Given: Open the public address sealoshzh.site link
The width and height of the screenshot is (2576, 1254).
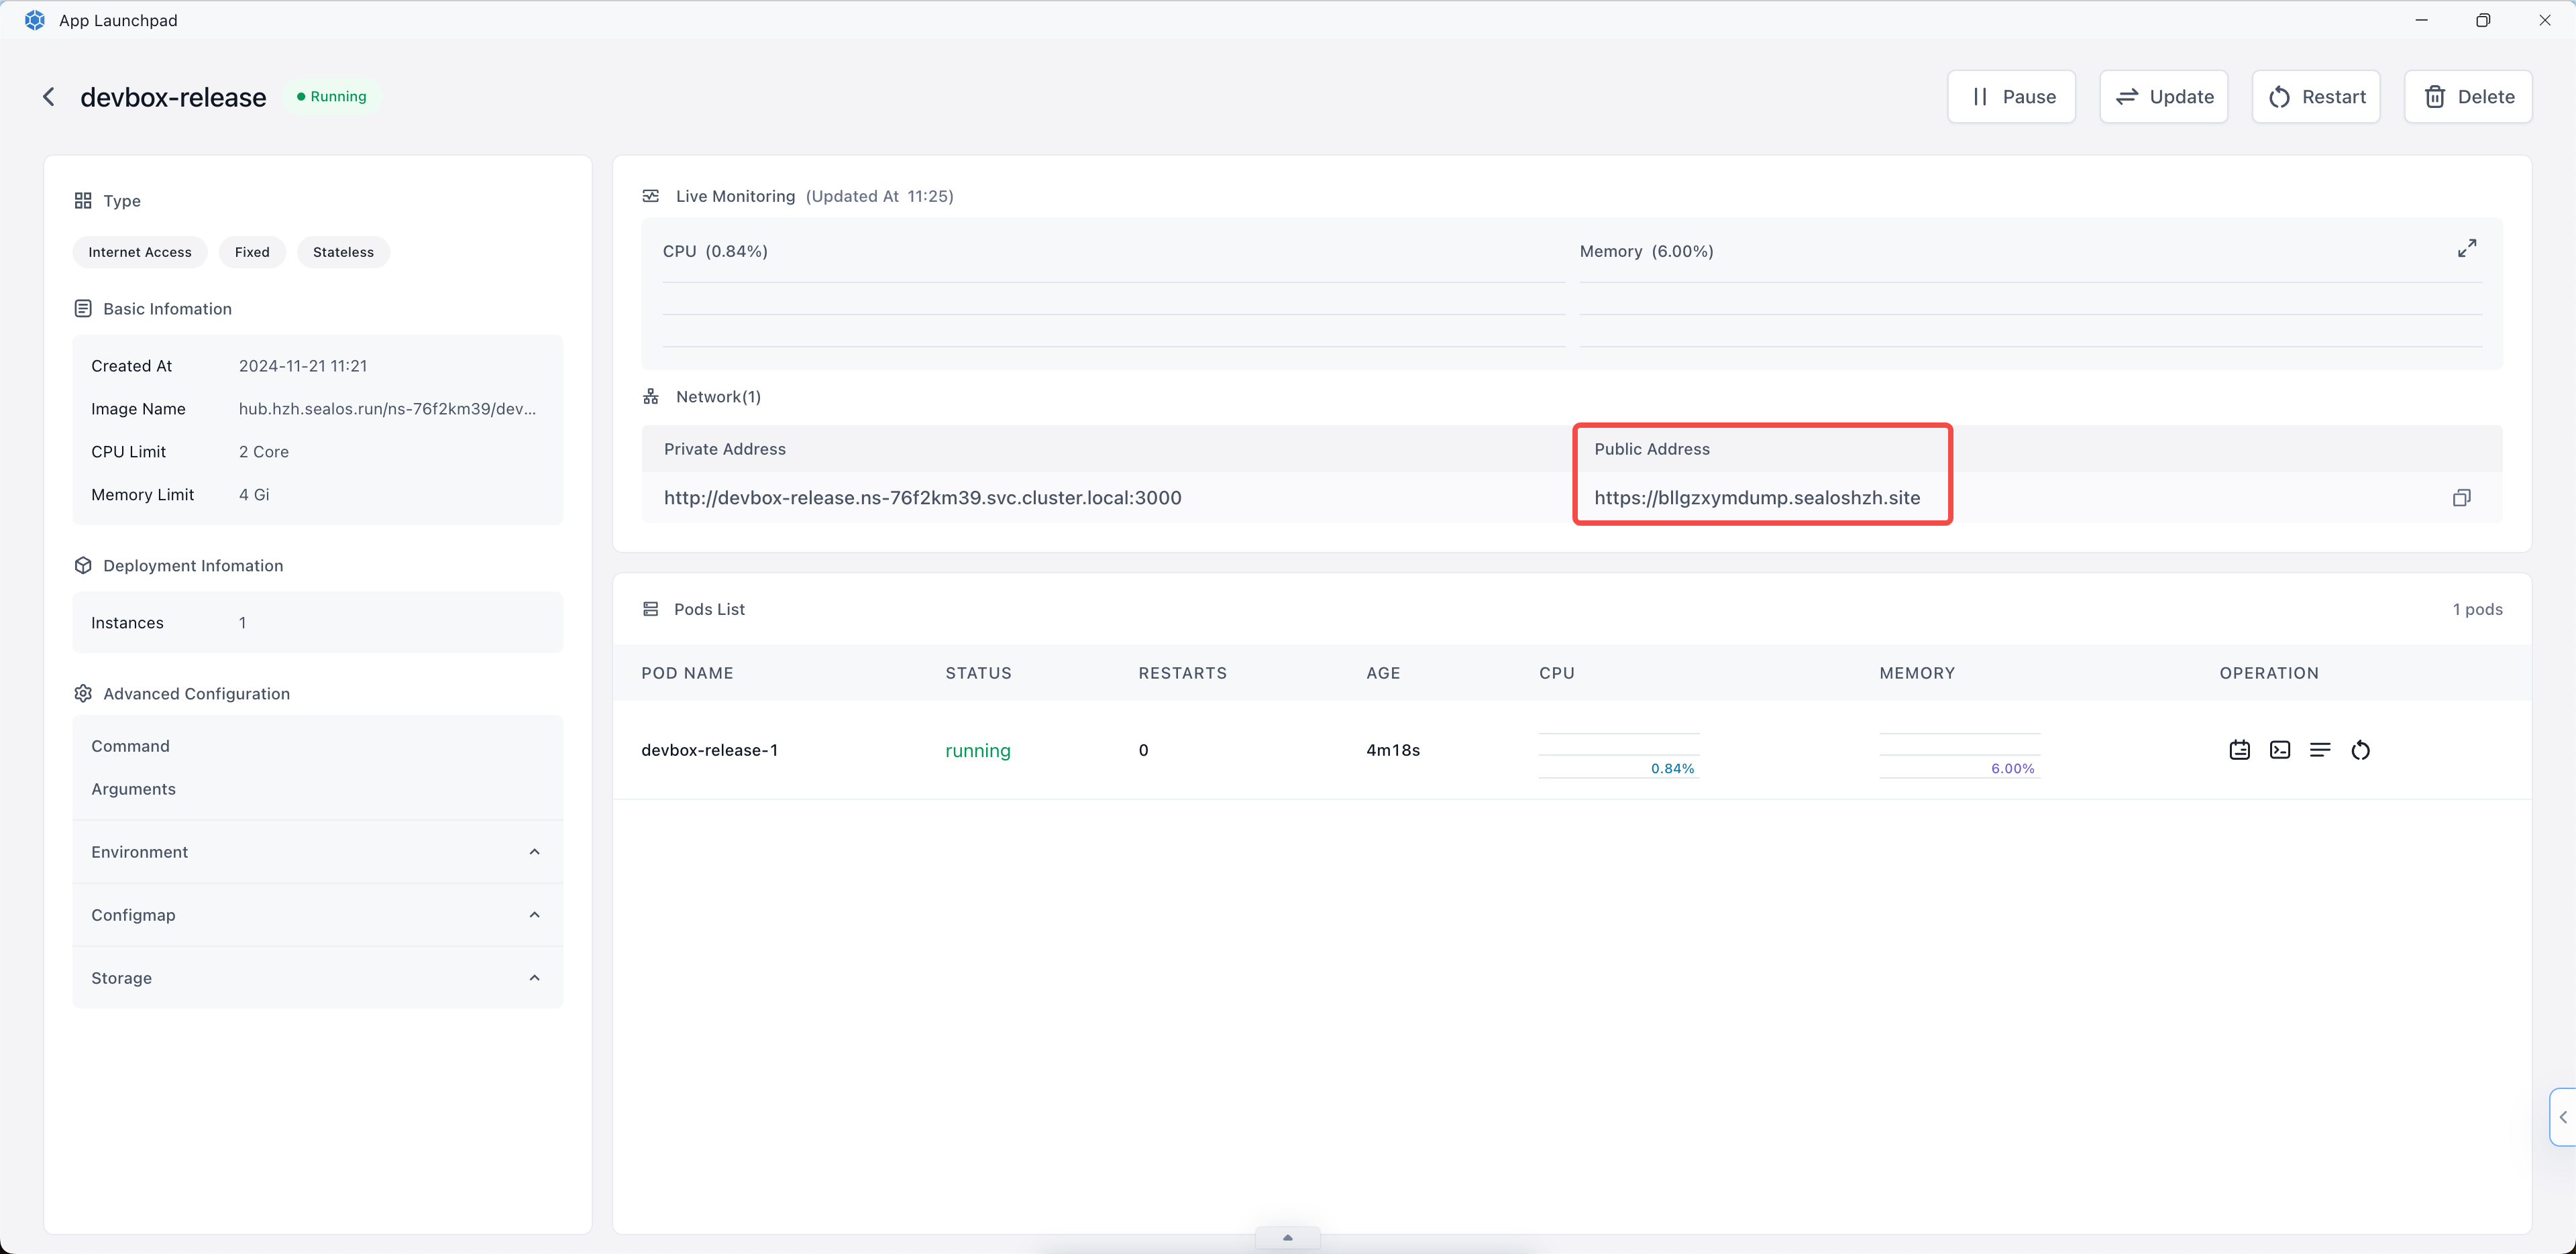Looking at the screenshot, I should pos(1756,498).
